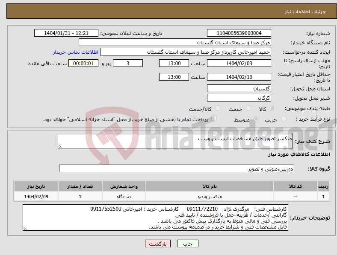Click the دستگاه unit cell

pos(124,197)
